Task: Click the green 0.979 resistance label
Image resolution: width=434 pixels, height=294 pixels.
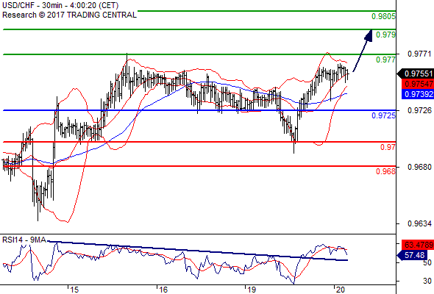Action: click(x=386, y=35)
